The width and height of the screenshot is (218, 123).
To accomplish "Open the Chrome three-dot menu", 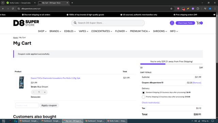I will (x=215, y=9).
